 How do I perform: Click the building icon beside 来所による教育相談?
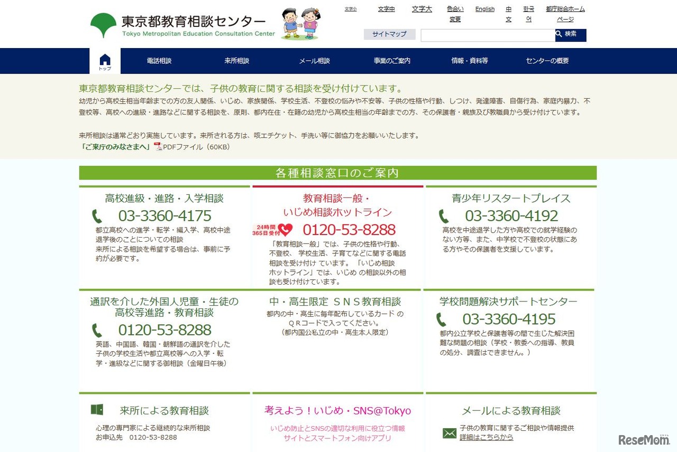(x=97, y=409)
